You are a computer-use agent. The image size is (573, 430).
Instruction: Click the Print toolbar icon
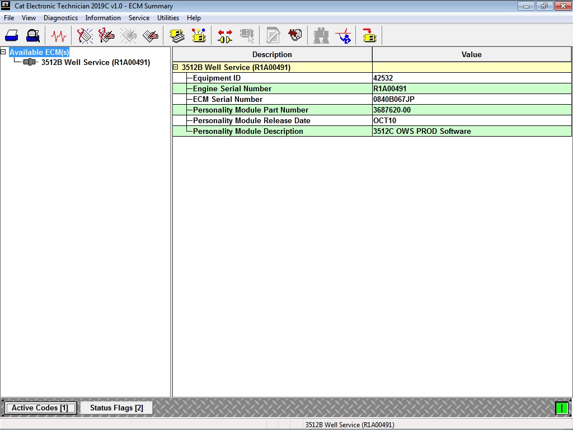click(x=12, y=36)
